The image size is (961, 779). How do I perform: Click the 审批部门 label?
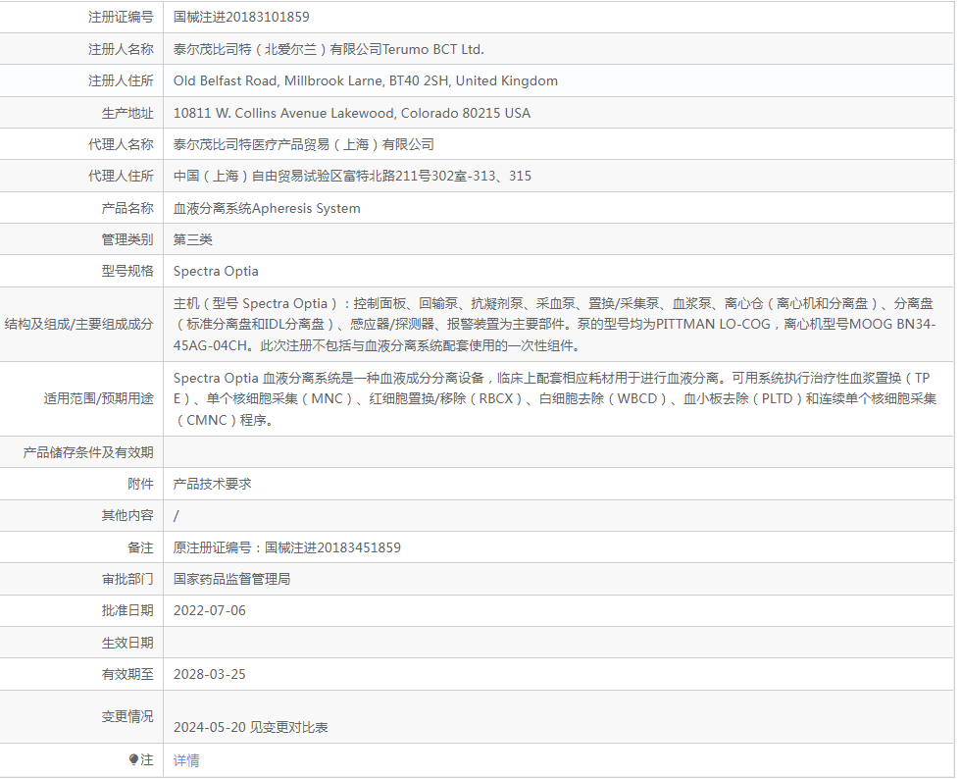click(127, 579)
